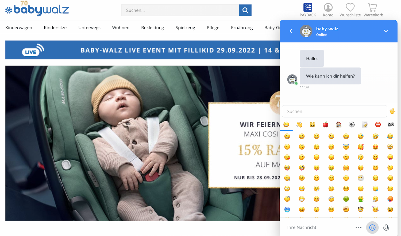Insert the sleeping Zzz face emoji

pos(287,199)
